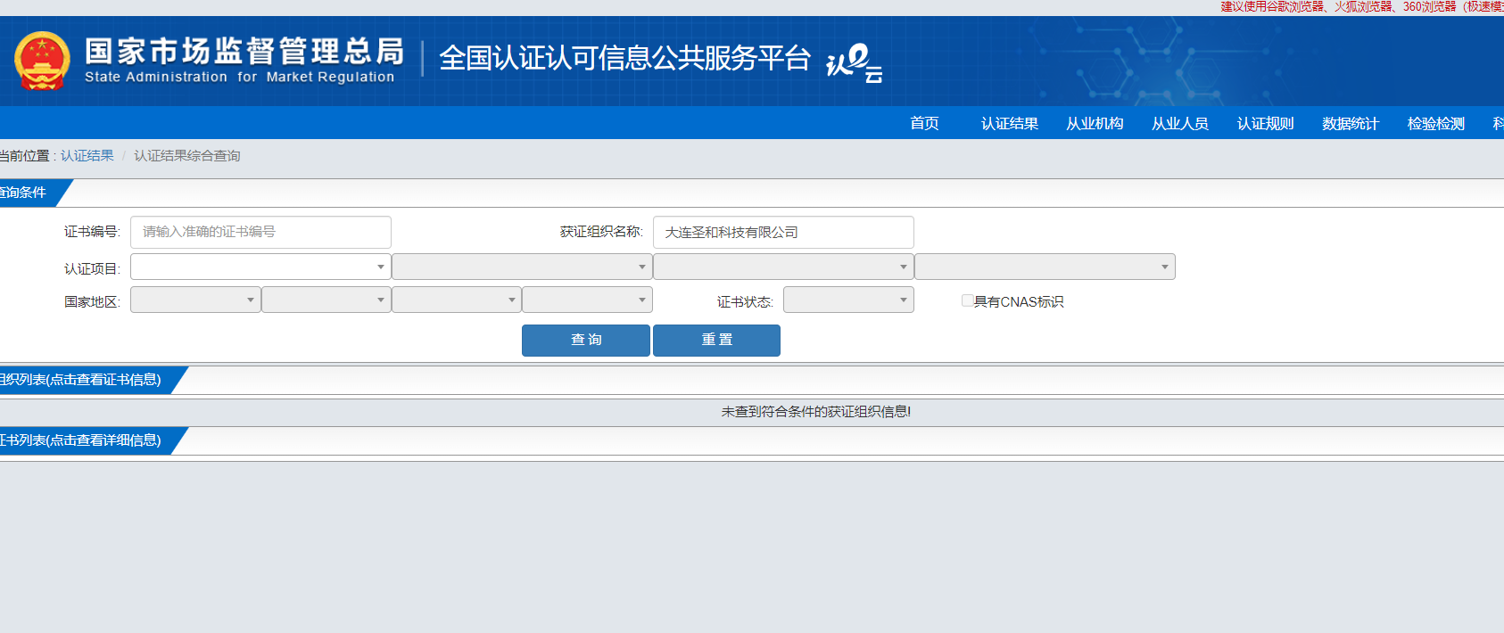The image size is (1504, 633).
Task: Click the national emblem logo
Action: coord(42,61)
